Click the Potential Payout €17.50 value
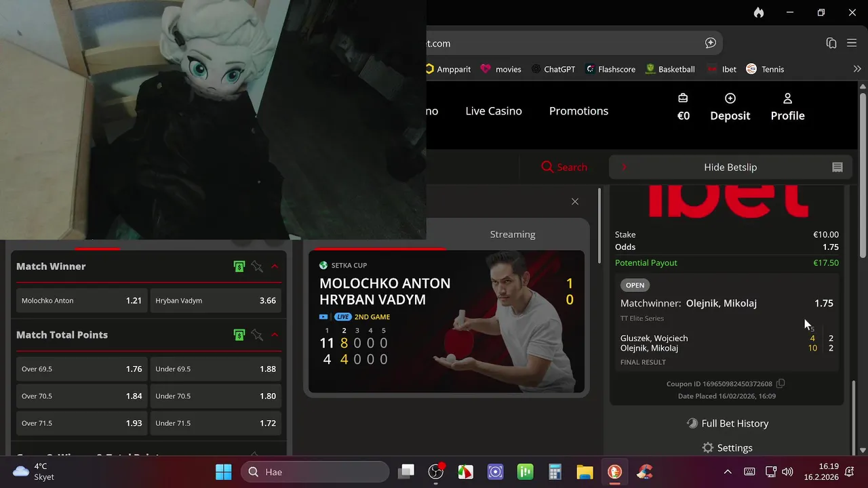868x488 pixels. click(x=826, y=262)
